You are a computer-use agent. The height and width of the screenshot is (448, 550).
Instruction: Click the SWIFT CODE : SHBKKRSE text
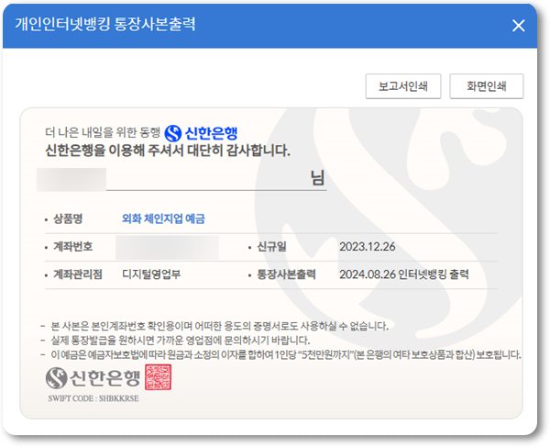(x=93, y=398)
